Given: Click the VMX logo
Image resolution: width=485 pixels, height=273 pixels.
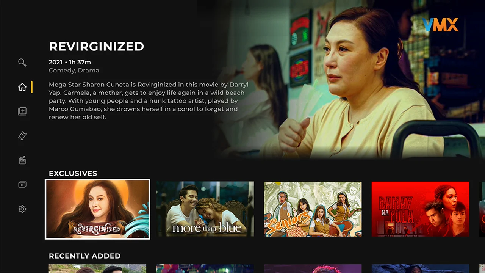Looking at the screenshot, I should pos(440,25).
